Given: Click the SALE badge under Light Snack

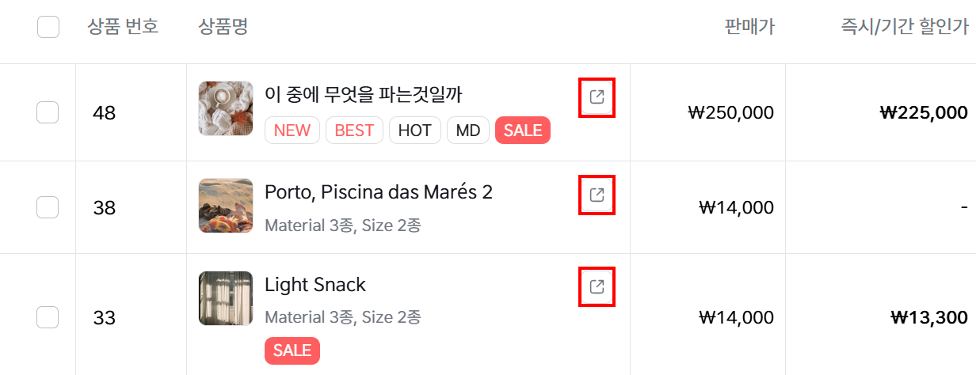Looking at the screenshot, I should (x=292, y=350).
